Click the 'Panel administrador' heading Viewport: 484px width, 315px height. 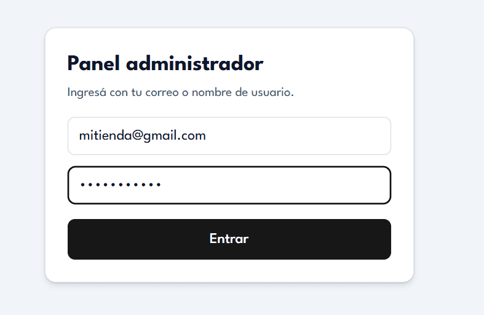pos(165,63)
